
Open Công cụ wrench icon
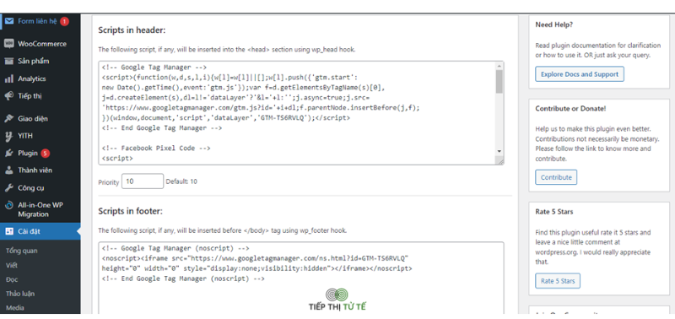[x=9, y=187]
